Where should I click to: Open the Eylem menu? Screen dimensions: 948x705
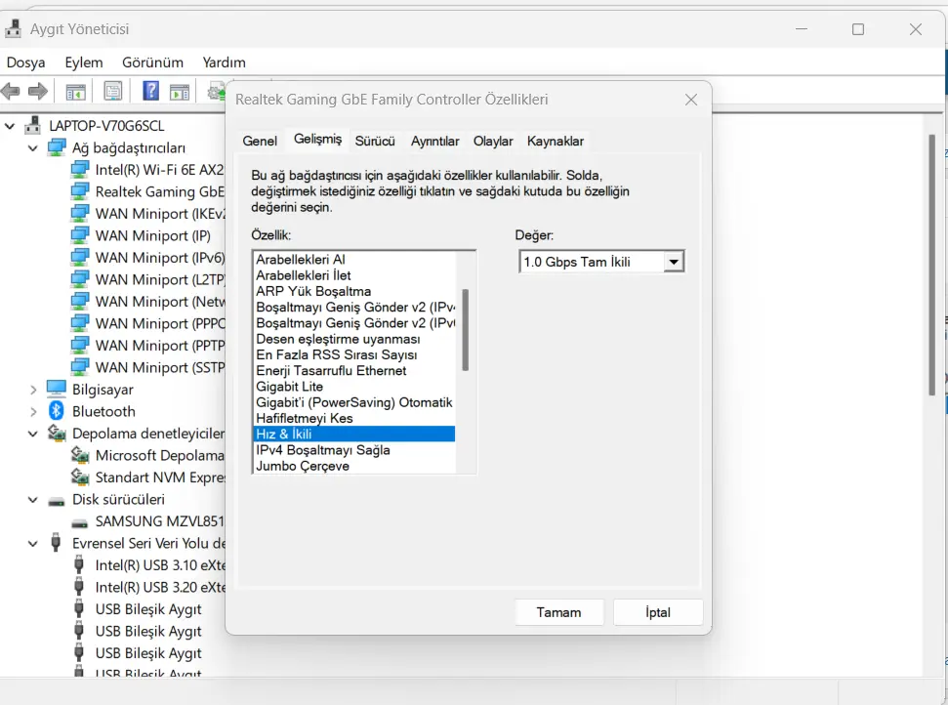point(84,62)
